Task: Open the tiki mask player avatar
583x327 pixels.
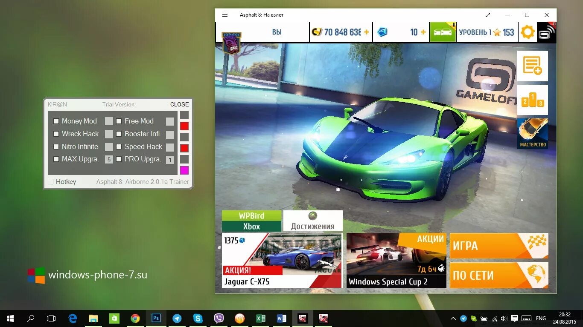Action: tap(231, 43)
